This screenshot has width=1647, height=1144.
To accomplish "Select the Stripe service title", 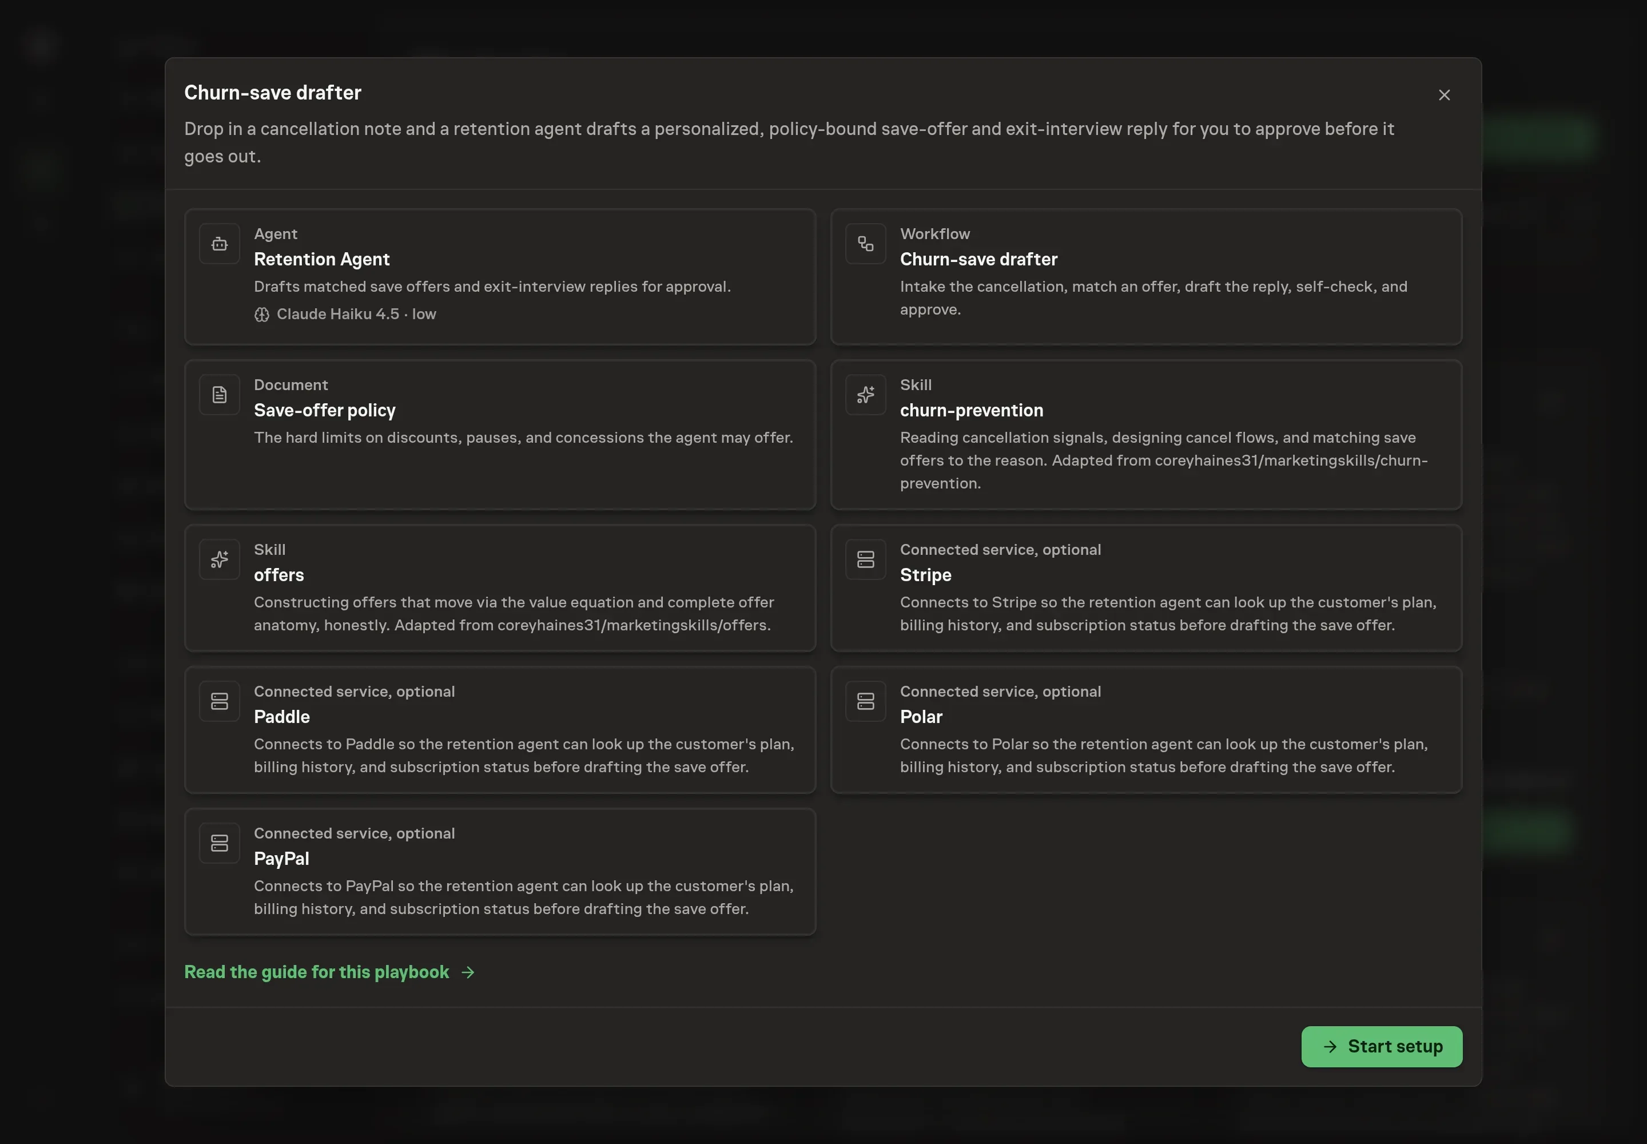I will pyautogui.click(x=925, y=575).
